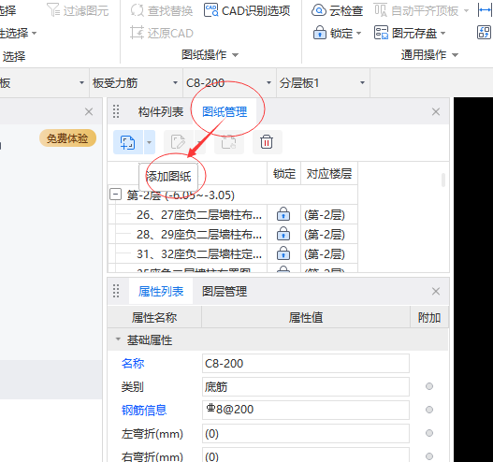Toggle 附加 radio for 钢筋信息 property
The width and height of the screenshot is (493, 462).
click(x=429, y=410)
